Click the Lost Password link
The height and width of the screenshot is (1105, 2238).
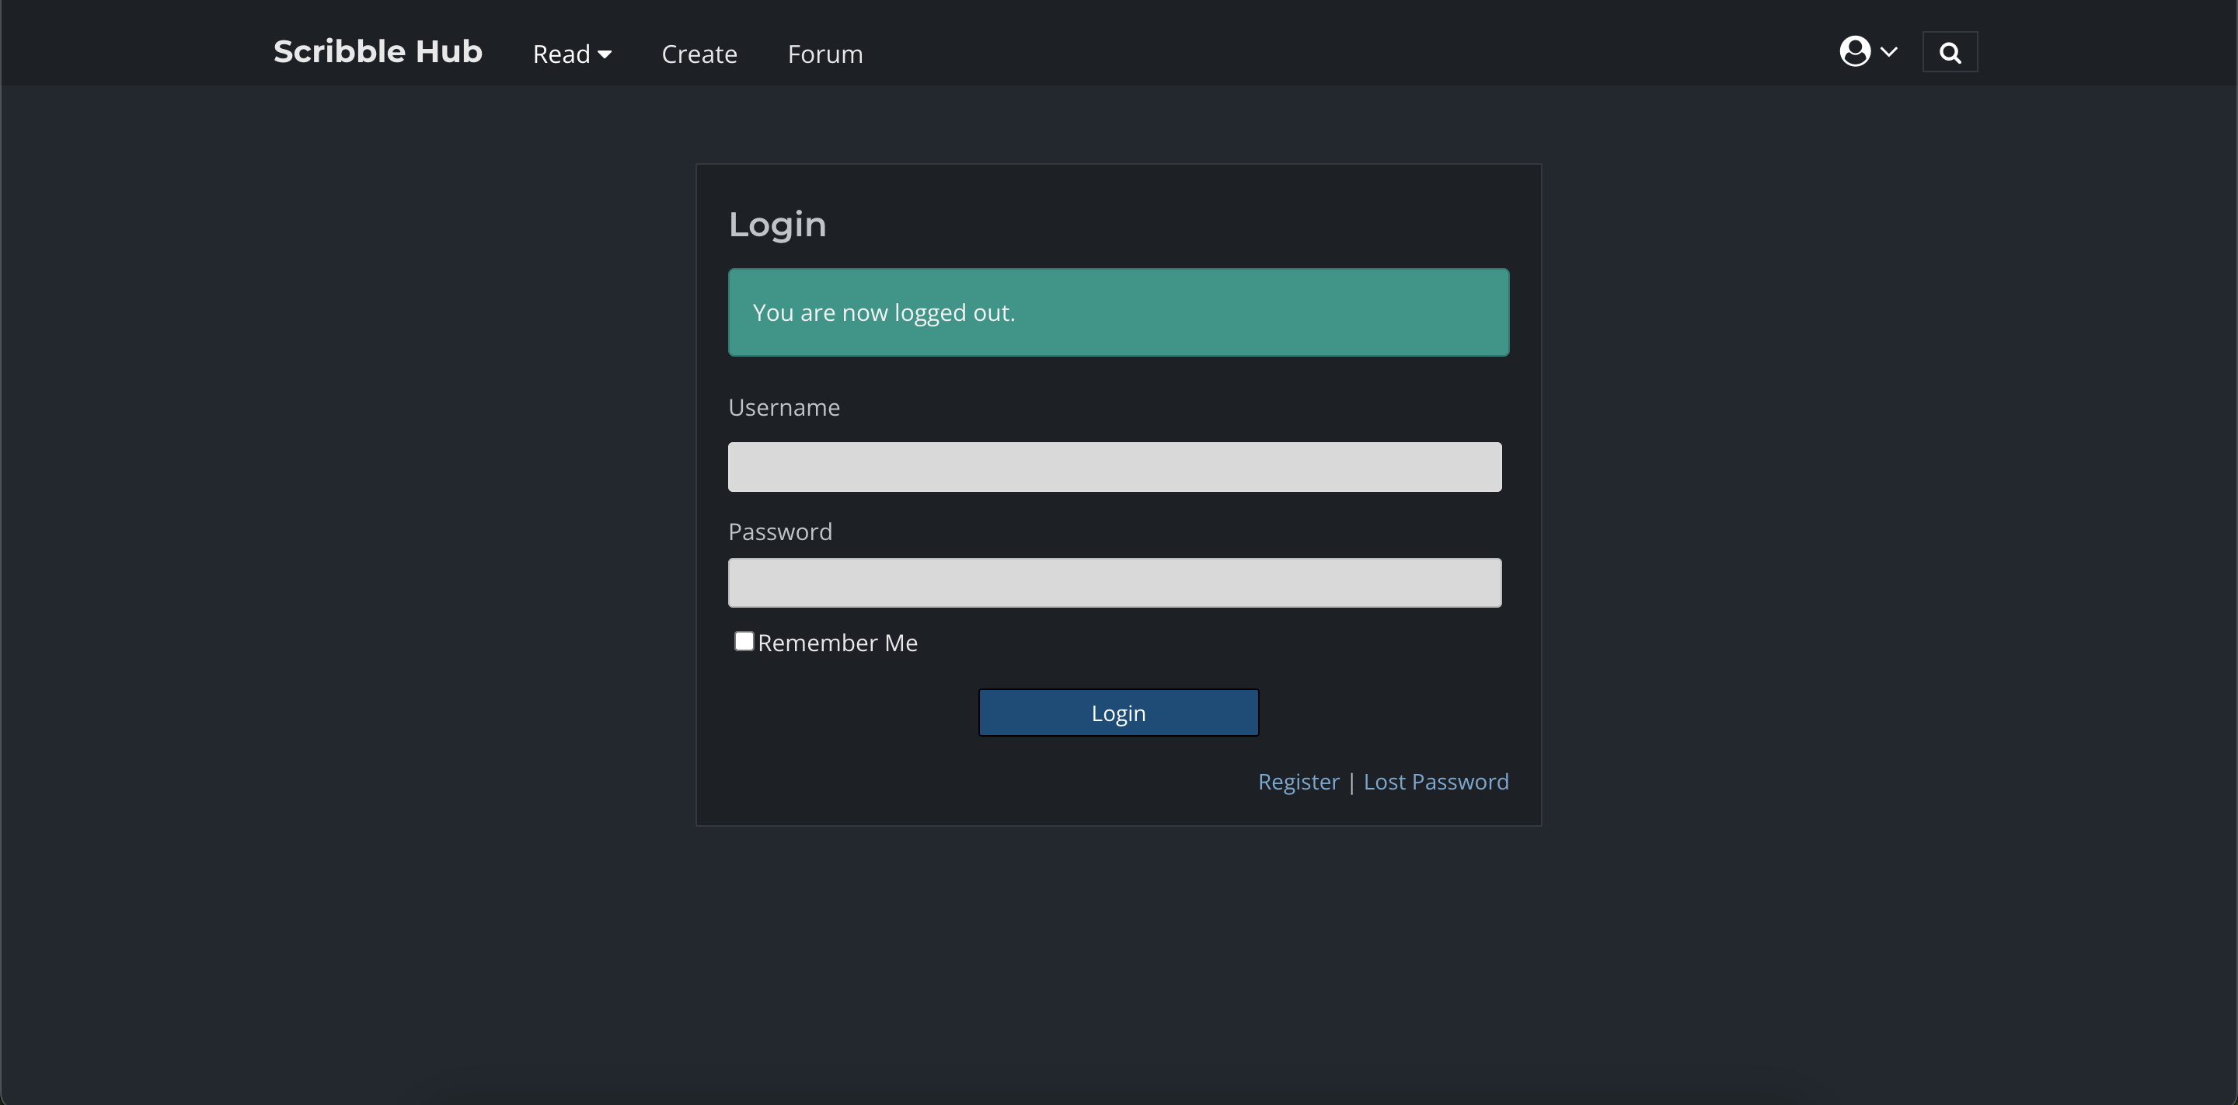[1435, 782]
